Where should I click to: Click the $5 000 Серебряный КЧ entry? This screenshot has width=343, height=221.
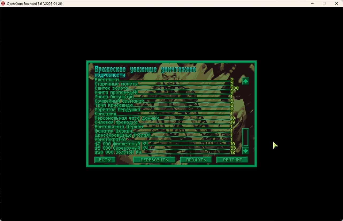(x=167, y=148)
